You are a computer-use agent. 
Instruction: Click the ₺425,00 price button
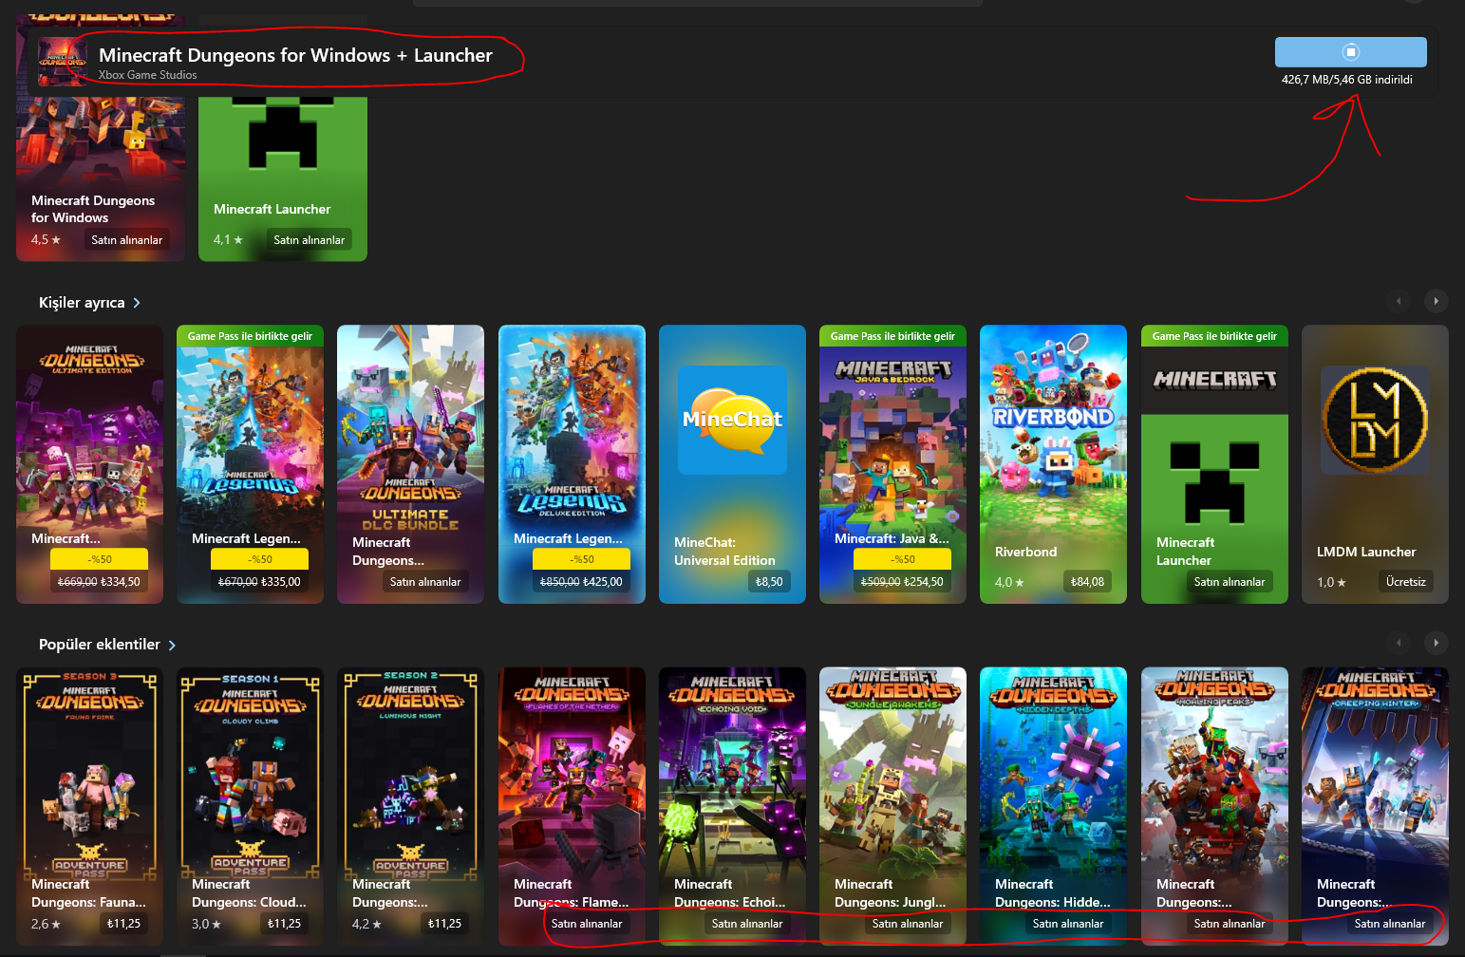click(x=581, y=582)
